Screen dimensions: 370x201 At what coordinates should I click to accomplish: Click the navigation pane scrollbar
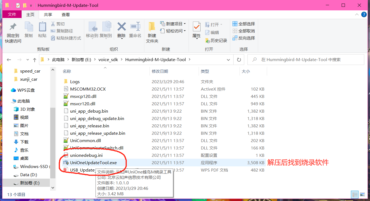53,143
